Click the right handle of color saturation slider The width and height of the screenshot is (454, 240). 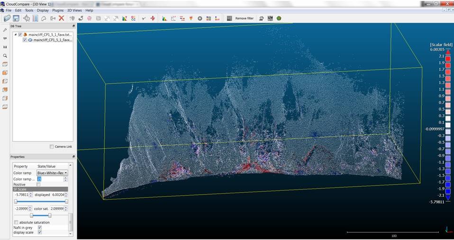[x=50, y=215]
